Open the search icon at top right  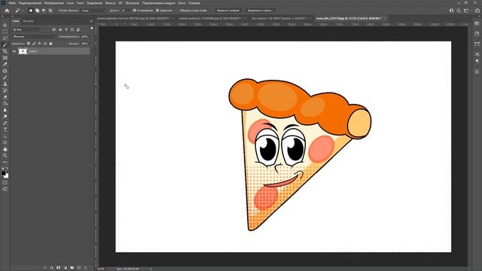click(459, 11)
